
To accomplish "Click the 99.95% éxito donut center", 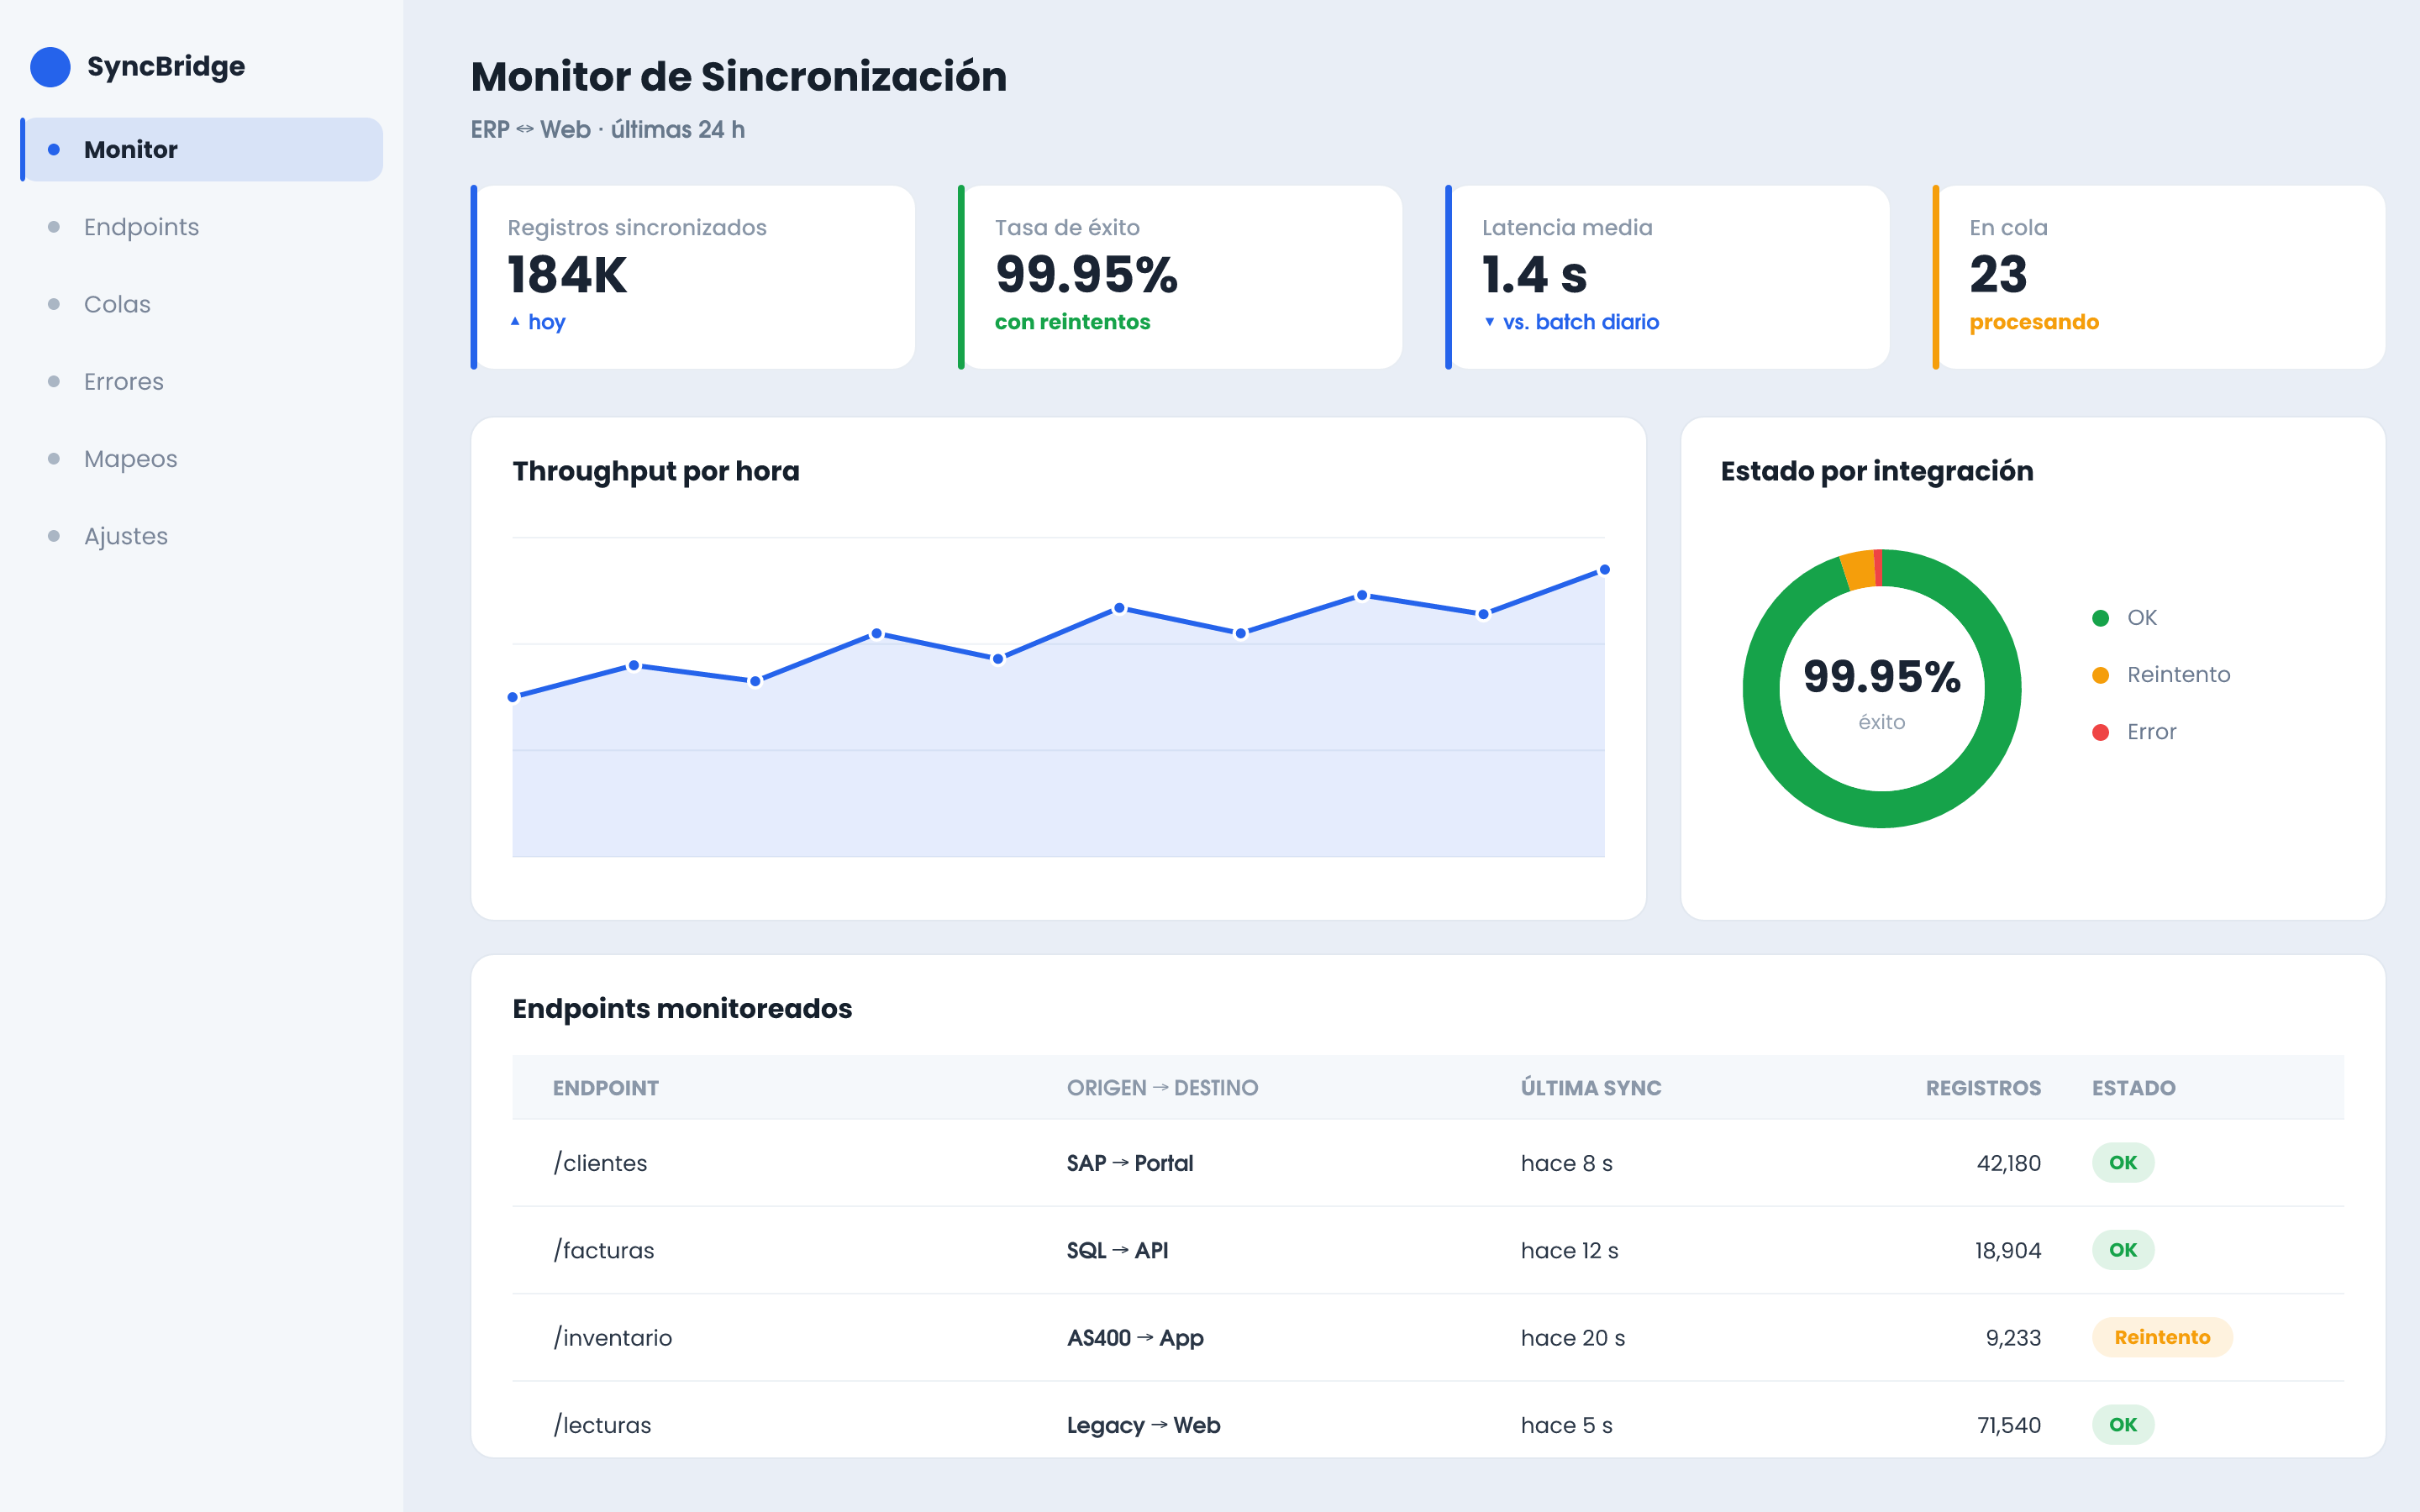I will [1882, 691].
